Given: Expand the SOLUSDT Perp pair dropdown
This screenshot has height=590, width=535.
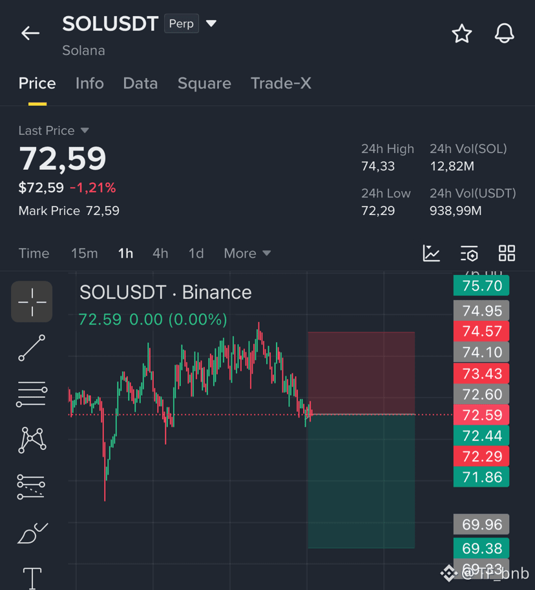Looking at the screenshot, I should coord(211,24).
